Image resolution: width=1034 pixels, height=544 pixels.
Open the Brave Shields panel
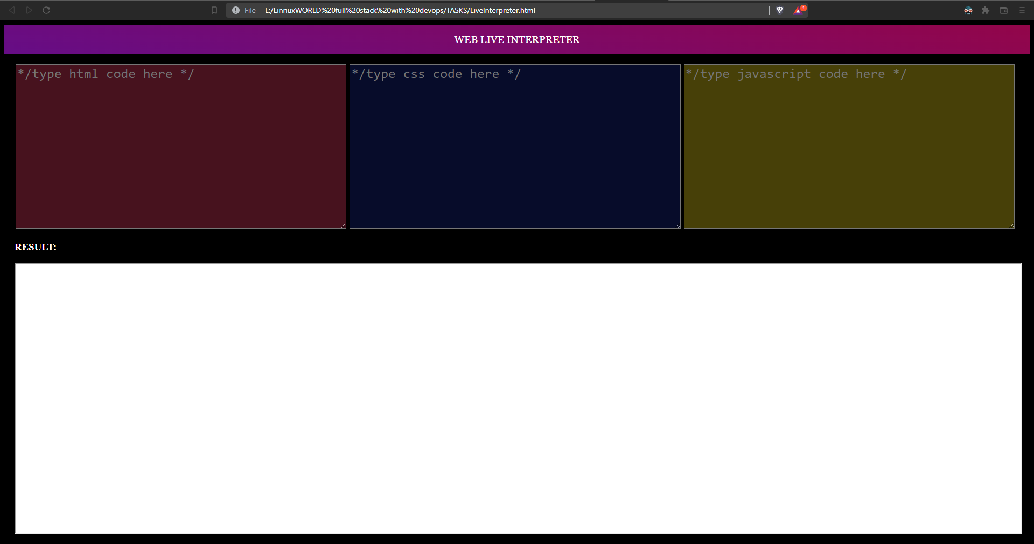pyautogui.click(x=780, y=10)
